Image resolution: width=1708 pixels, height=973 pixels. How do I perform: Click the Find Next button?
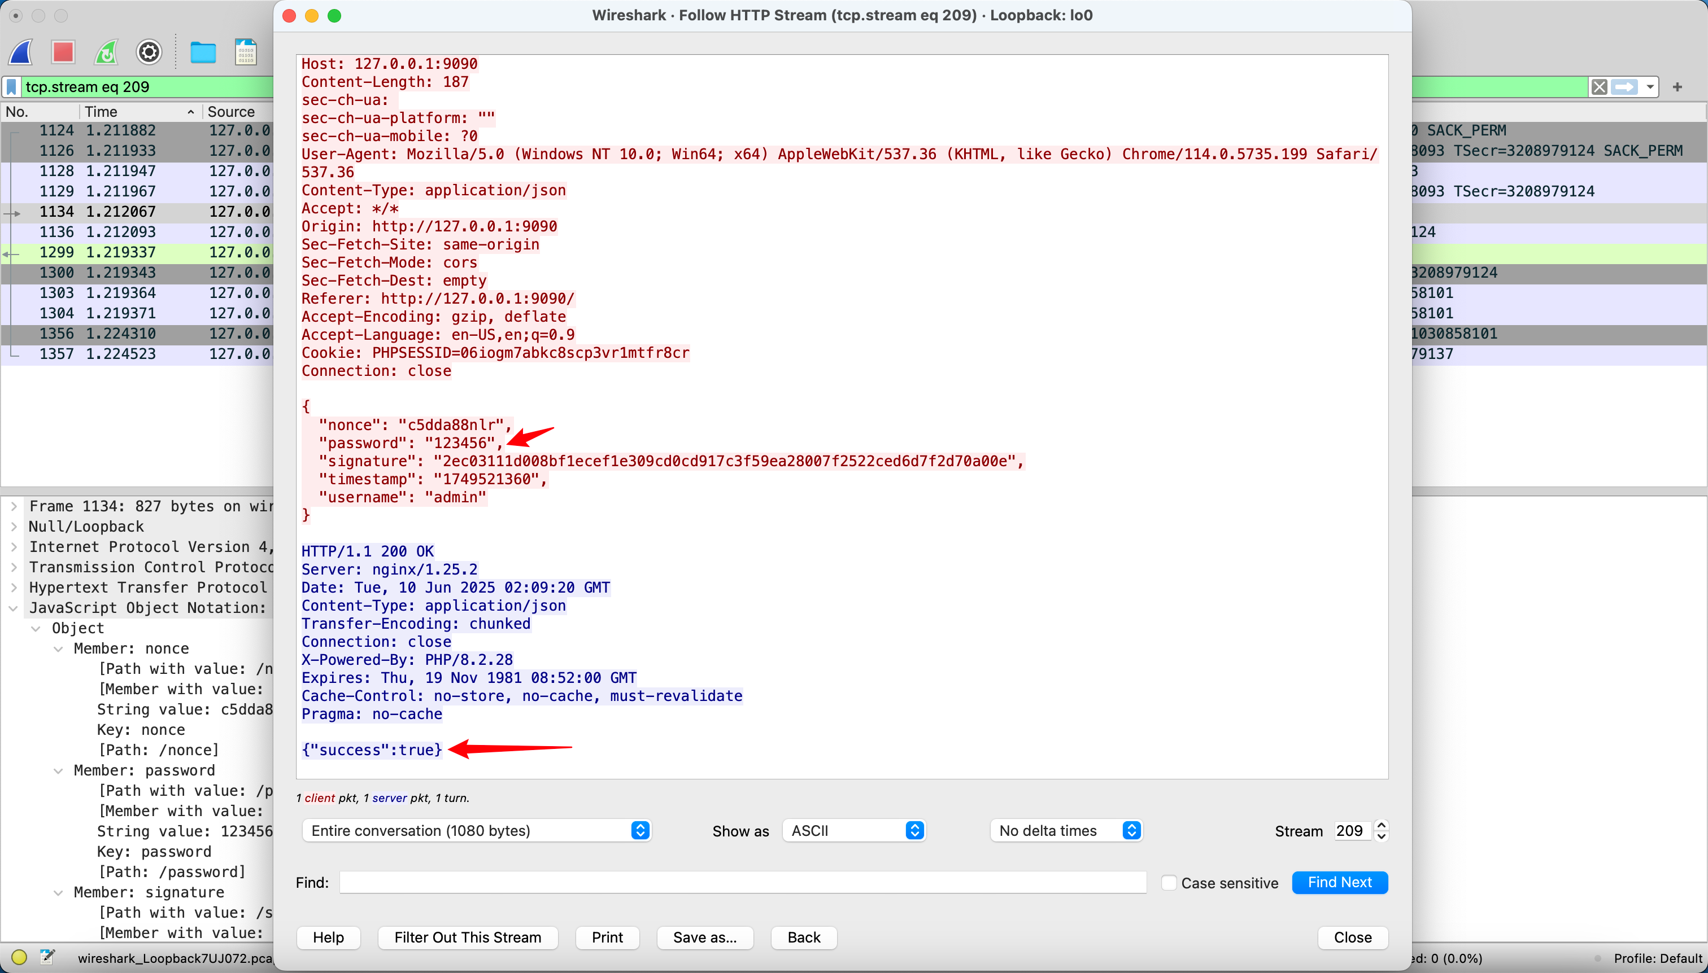pos(1340,882)
